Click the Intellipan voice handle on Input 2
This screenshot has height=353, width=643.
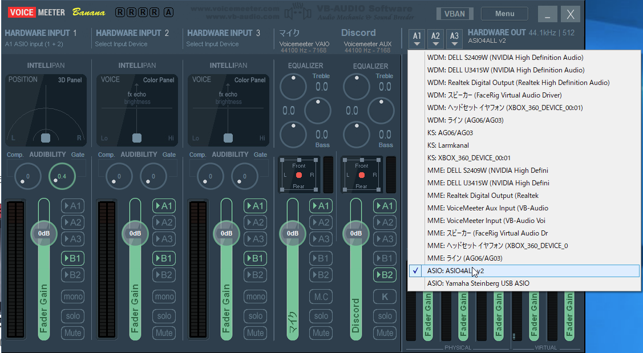[137, 138]
